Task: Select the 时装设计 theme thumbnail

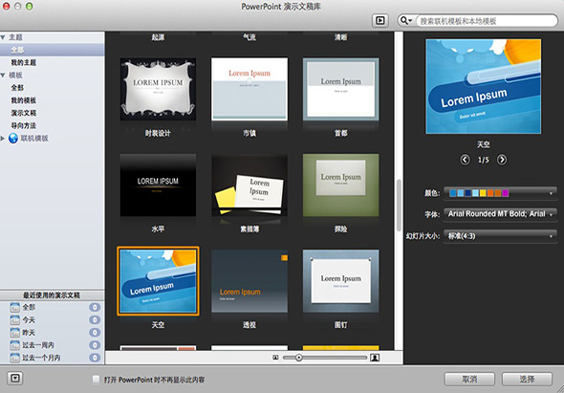Action: coord(158,89)
